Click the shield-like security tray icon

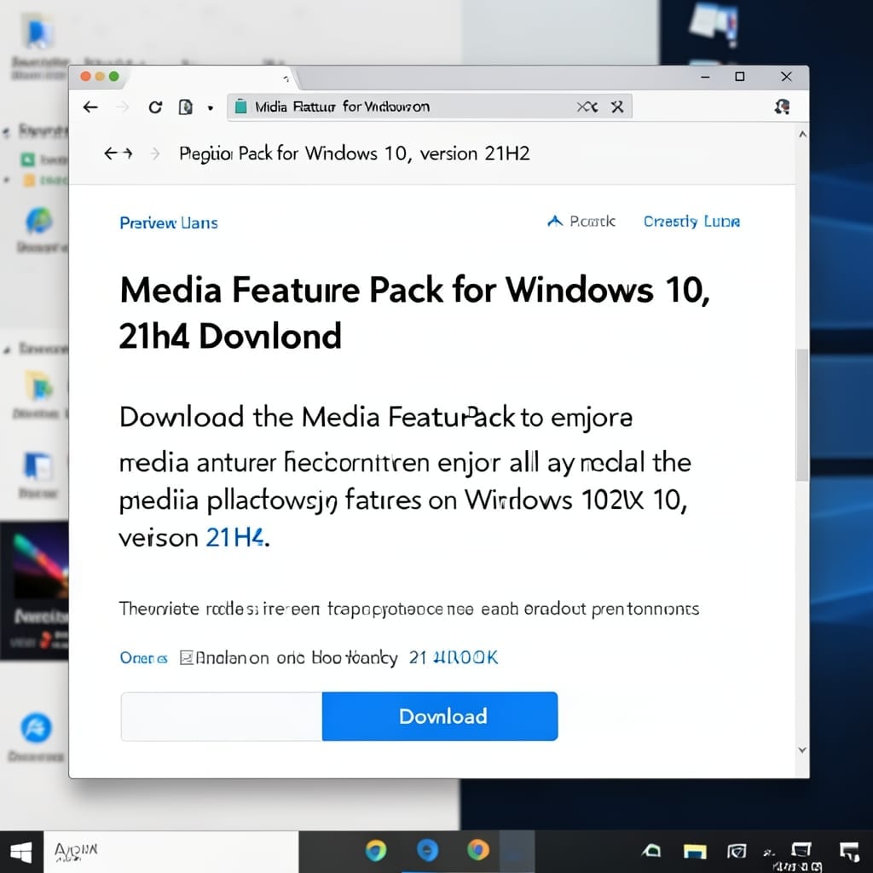737,851
